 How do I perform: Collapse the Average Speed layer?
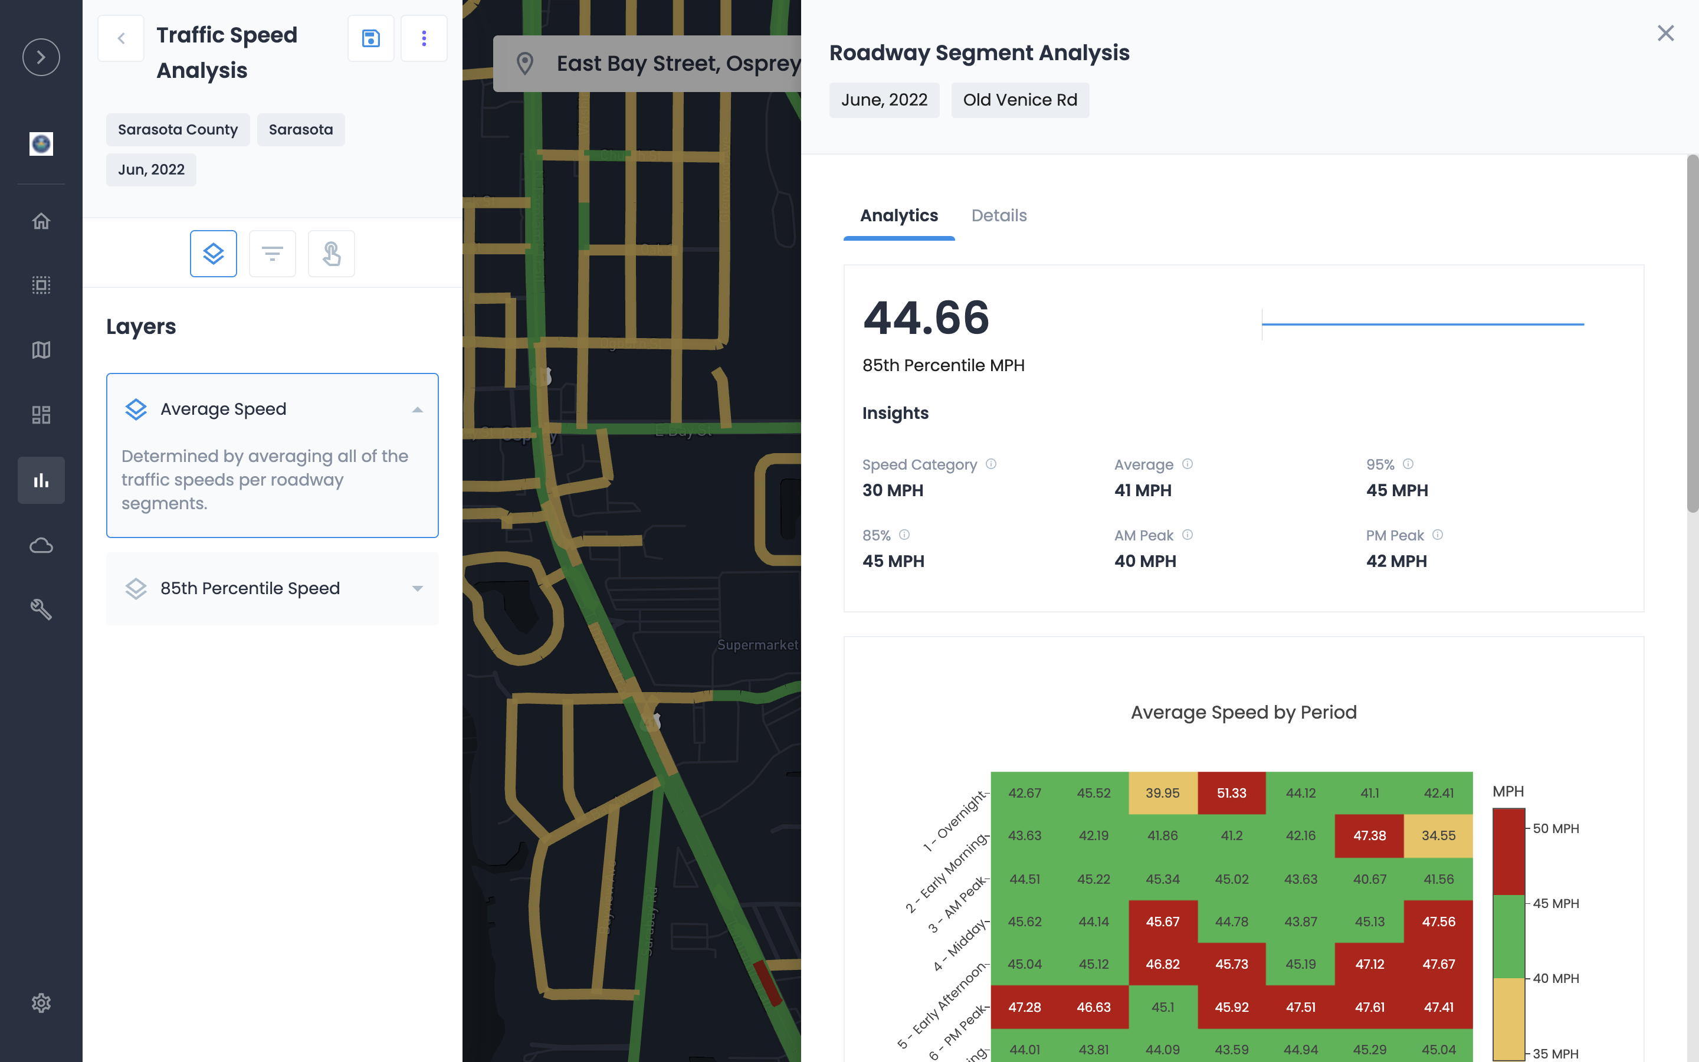418,409
